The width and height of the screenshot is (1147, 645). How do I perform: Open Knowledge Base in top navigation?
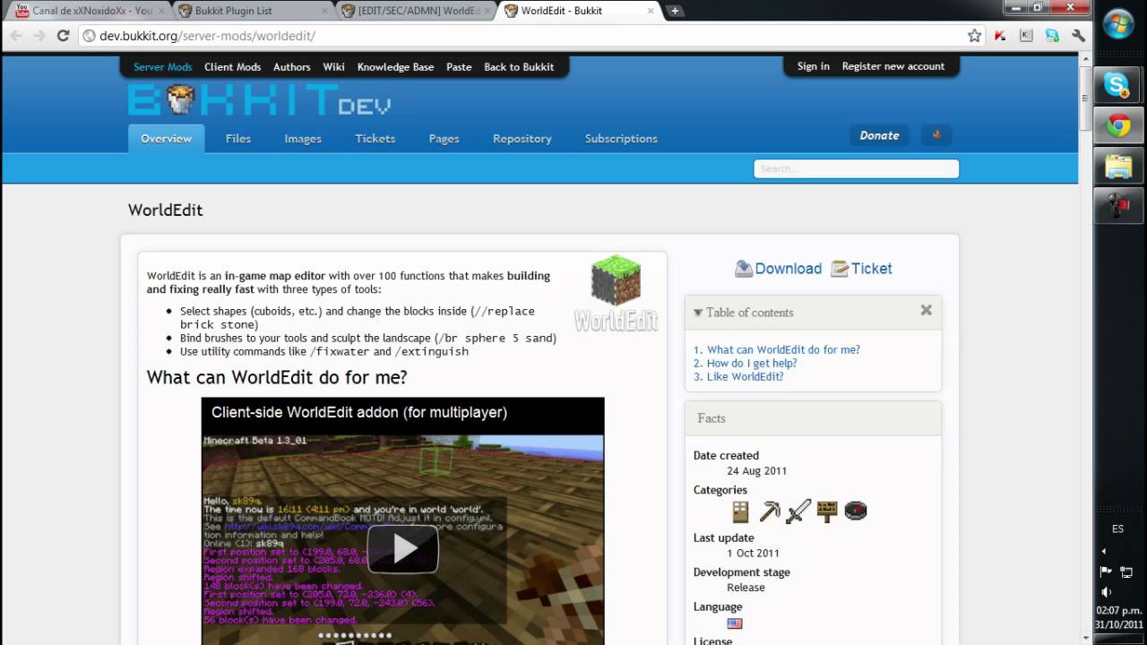point(395,67)
